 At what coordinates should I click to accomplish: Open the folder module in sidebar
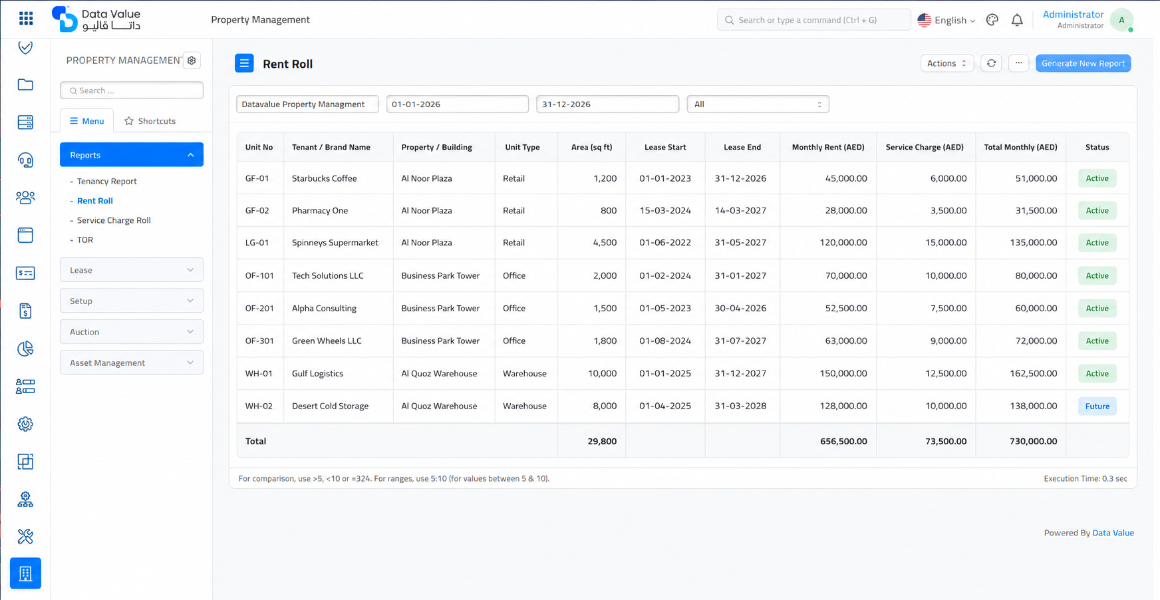[25, 84]
